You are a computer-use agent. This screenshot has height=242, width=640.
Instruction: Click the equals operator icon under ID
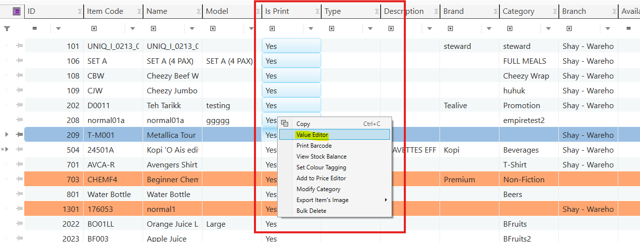click(35, 29)
